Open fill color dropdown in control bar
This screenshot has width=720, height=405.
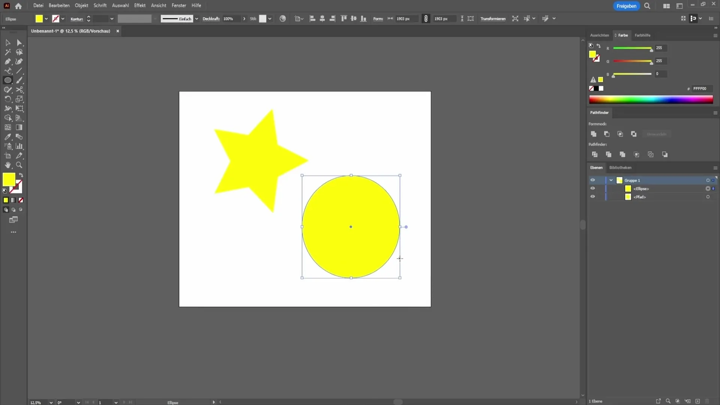tap(46, 19)
